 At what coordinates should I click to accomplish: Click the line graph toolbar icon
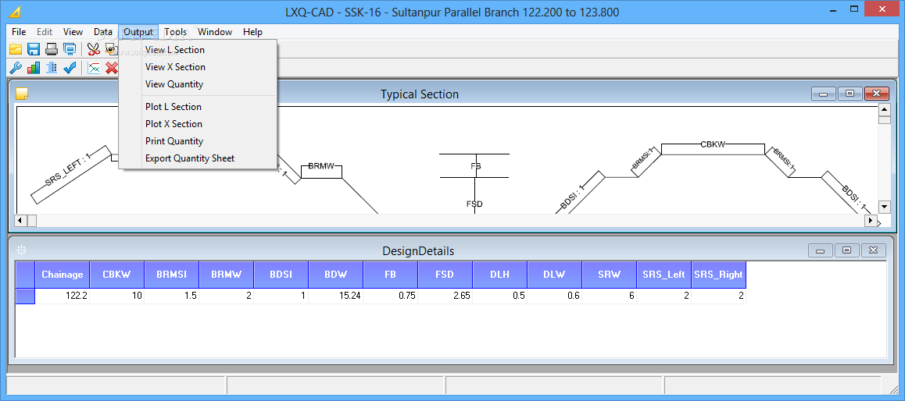94,68
